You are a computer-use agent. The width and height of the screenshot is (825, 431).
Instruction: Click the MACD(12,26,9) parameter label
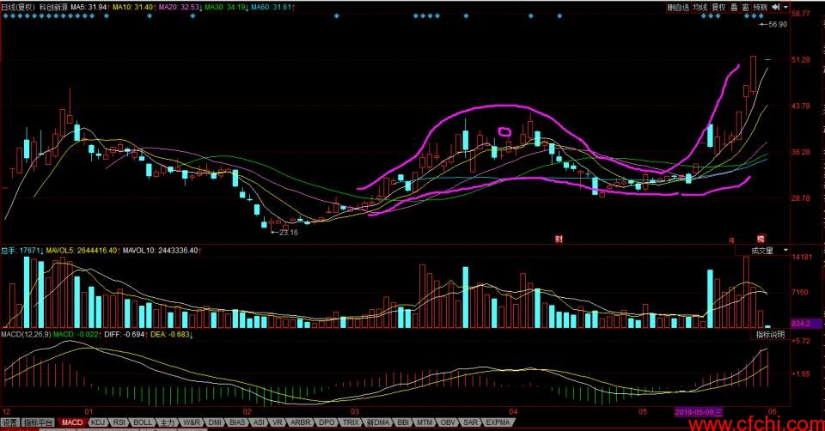point(26,334)
